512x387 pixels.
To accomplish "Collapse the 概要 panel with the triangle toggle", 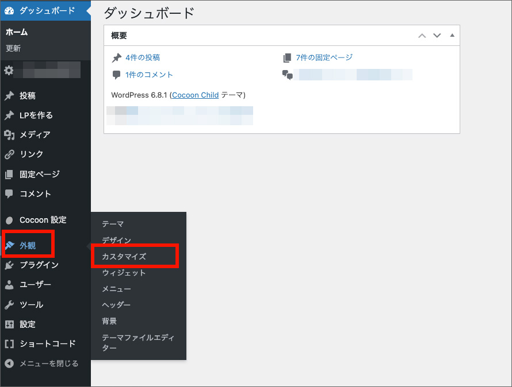I will coord(452,35).
